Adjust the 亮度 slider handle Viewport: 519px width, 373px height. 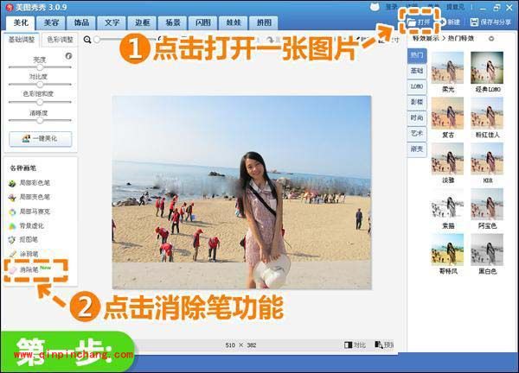(40, 67)
